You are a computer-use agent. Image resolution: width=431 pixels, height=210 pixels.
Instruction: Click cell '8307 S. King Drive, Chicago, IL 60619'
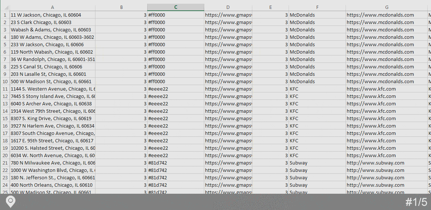click(53, 118)
